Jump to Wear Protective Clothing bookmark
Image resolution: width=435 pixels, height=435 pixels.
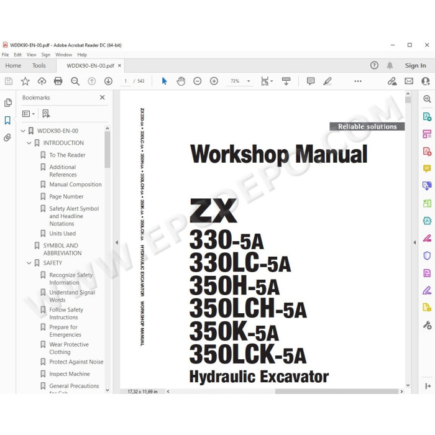pos(69,348)
